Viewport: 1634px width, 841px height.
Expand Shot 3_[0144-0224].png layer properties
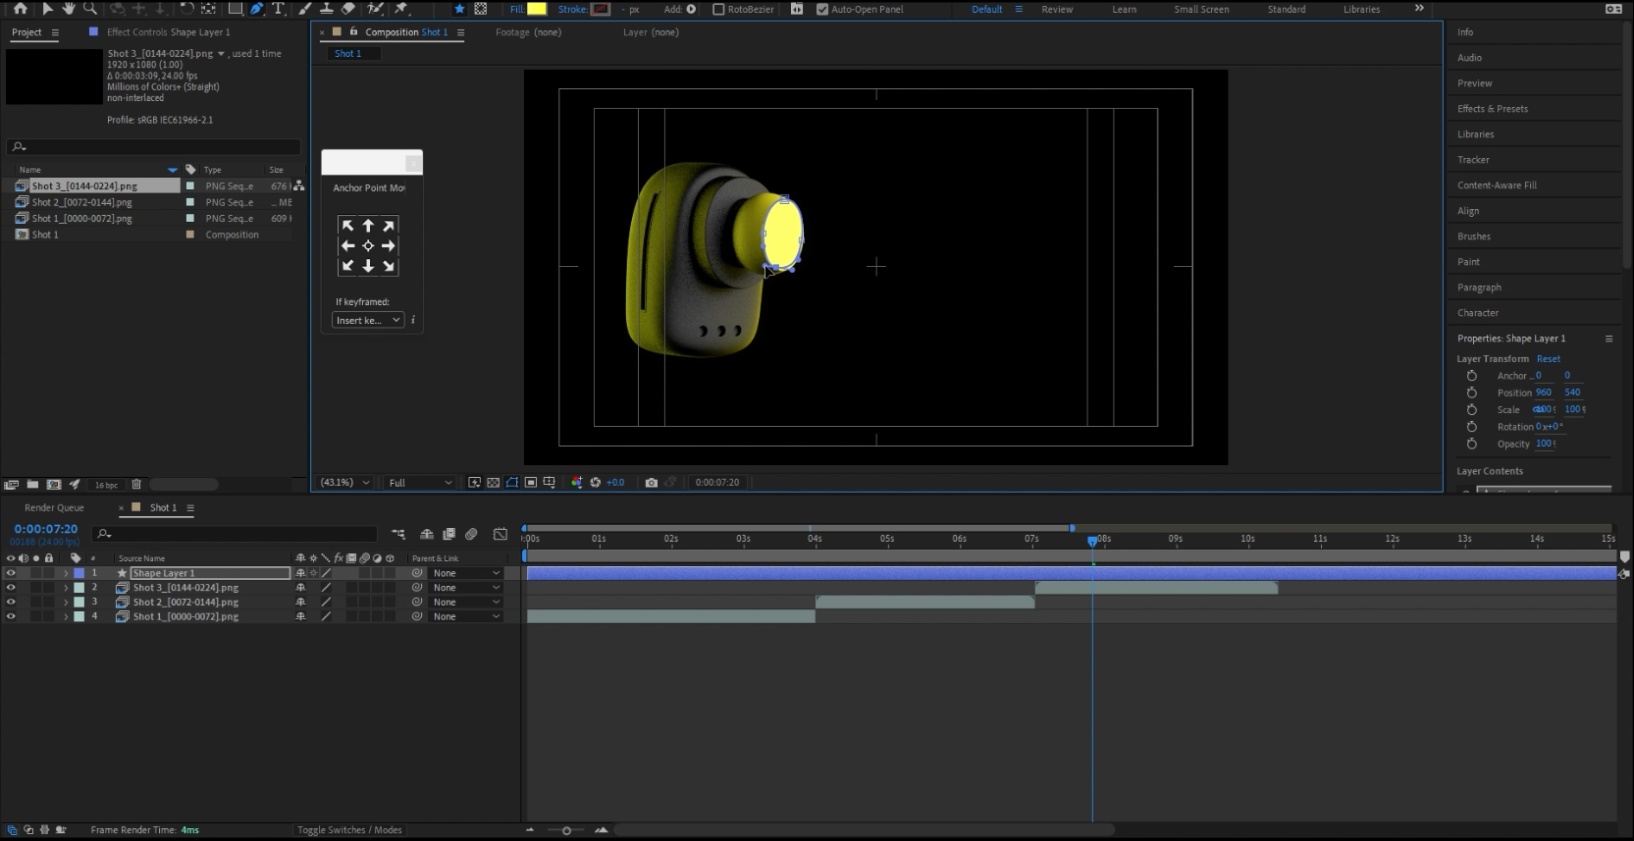[66, 588]
